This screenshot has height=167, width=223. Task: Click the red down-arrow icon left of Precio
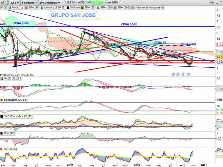[x=2, y=8]
